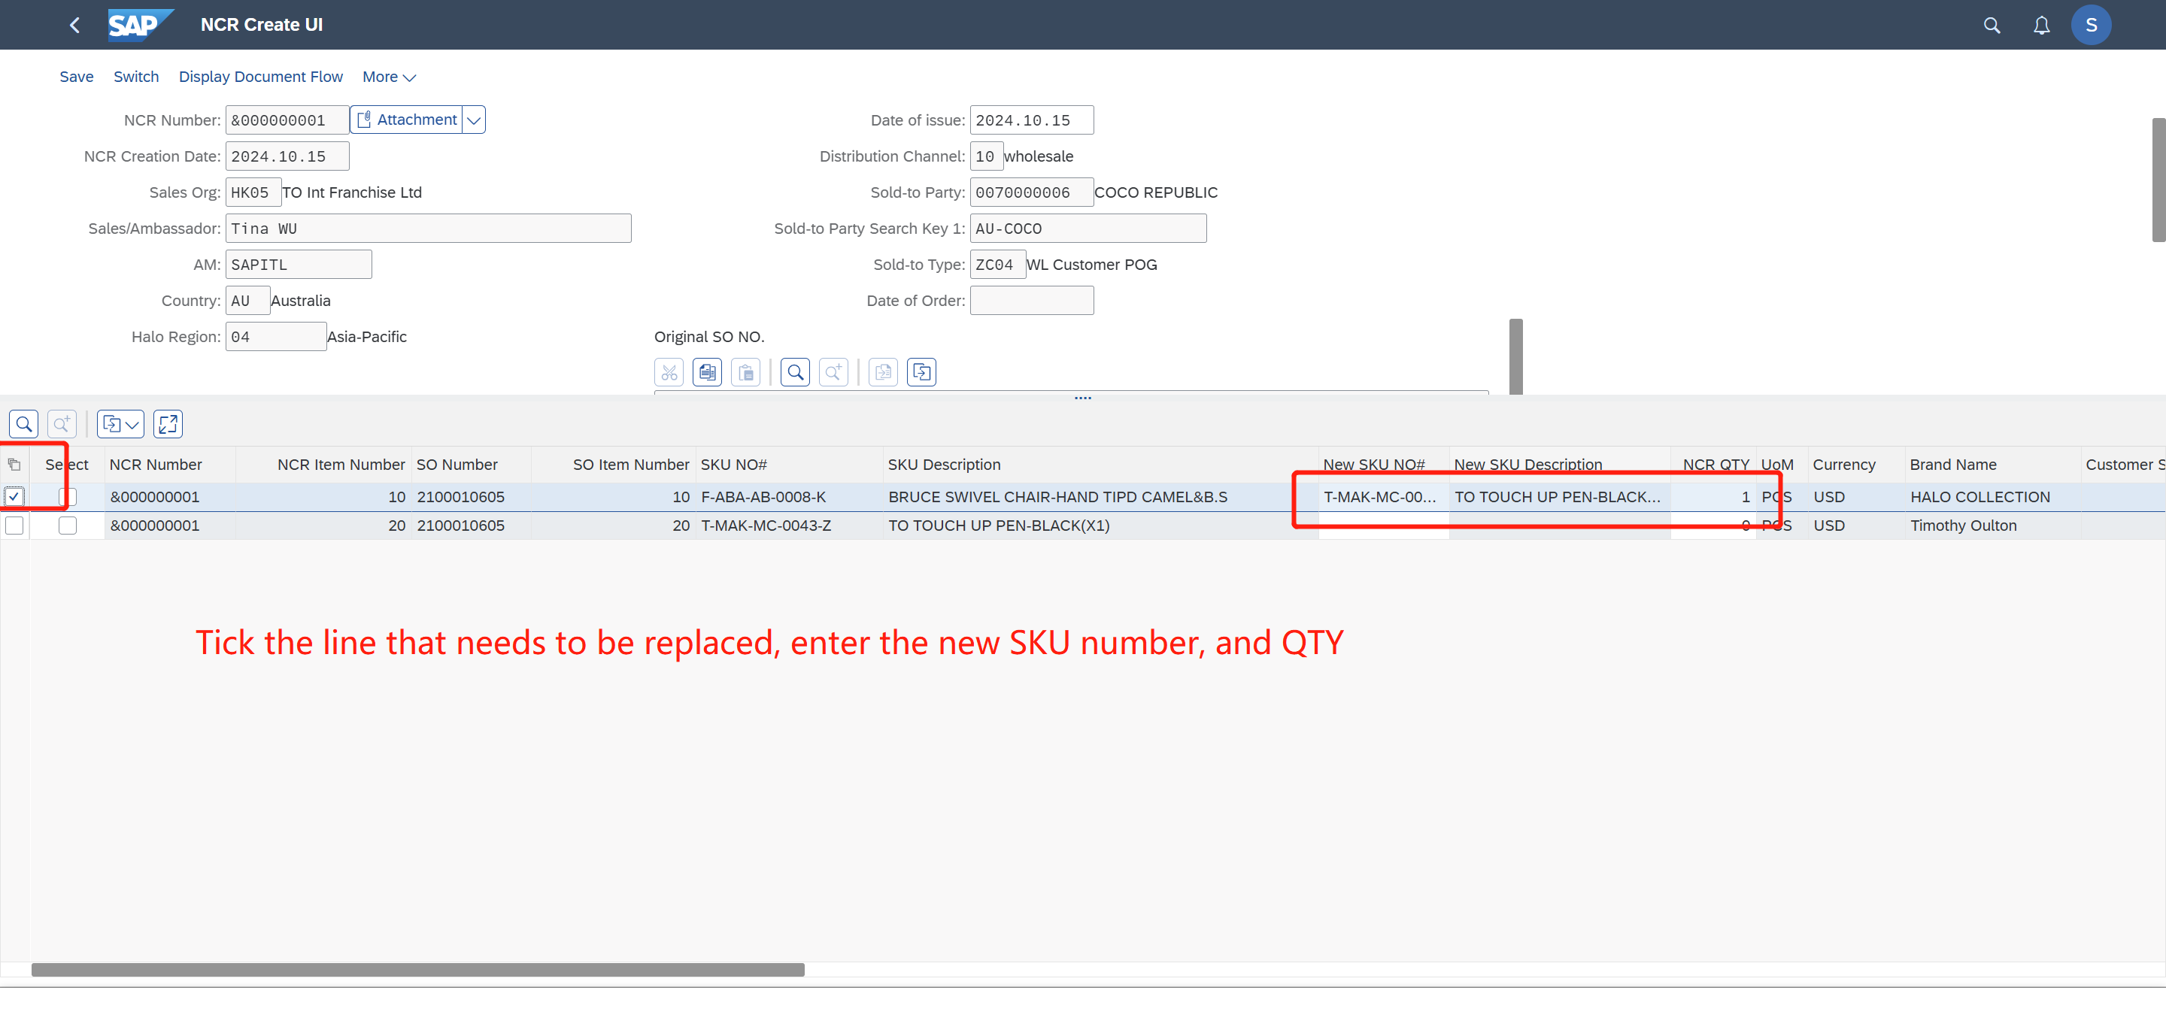The image size is (2166, 1033).
Task: Tick the row selector for NCR item 20
Action: [14, 526]
